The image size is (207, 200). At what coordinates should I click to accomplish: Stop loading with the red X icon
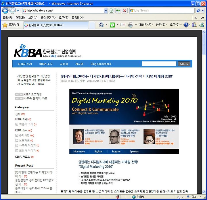coord(124,10)
